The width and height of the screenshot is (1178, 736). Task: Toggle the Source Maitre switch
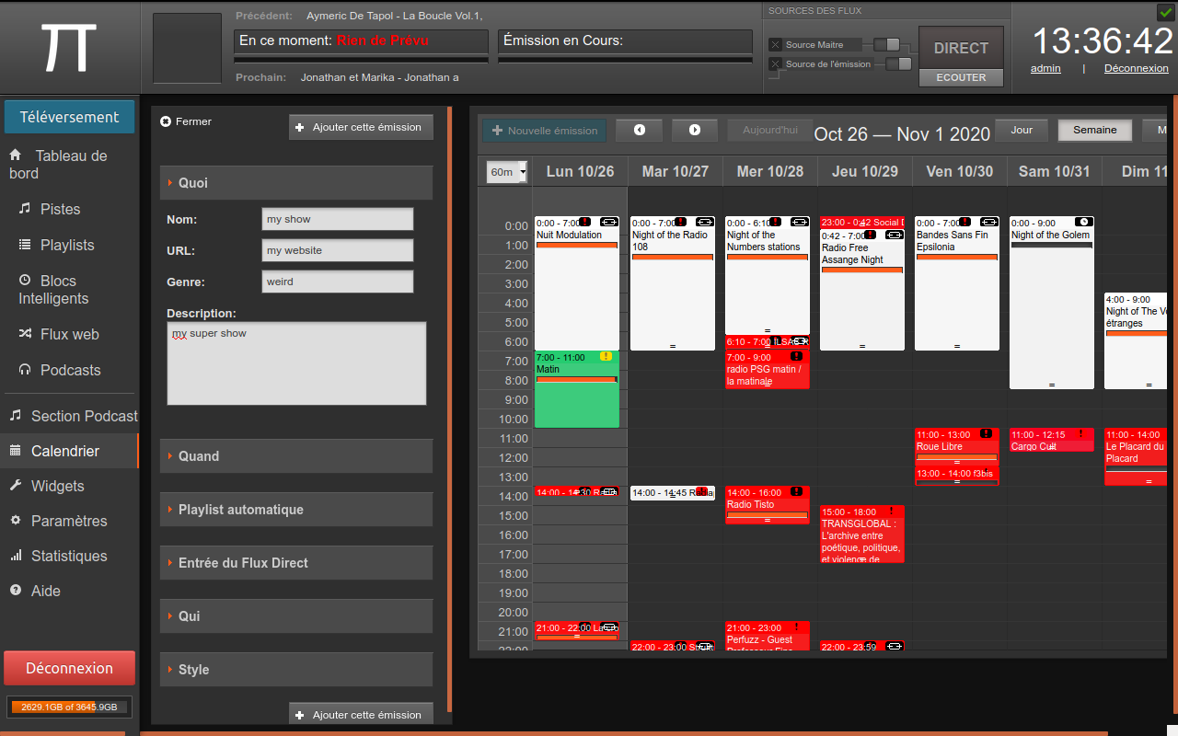(887, 44)
